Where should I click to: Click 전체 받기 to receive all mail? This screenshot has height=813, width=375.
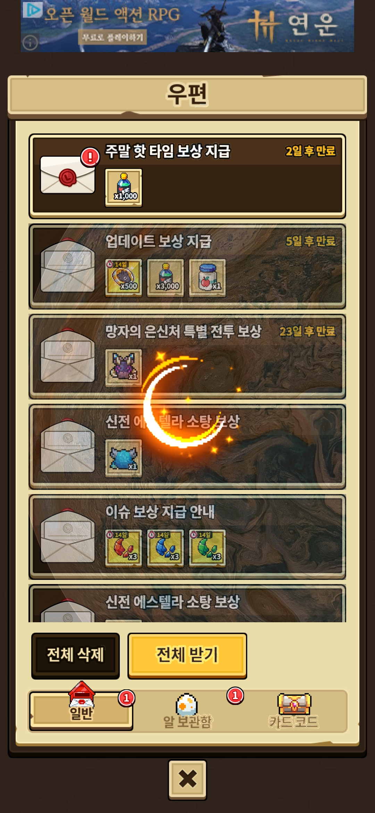187,655
